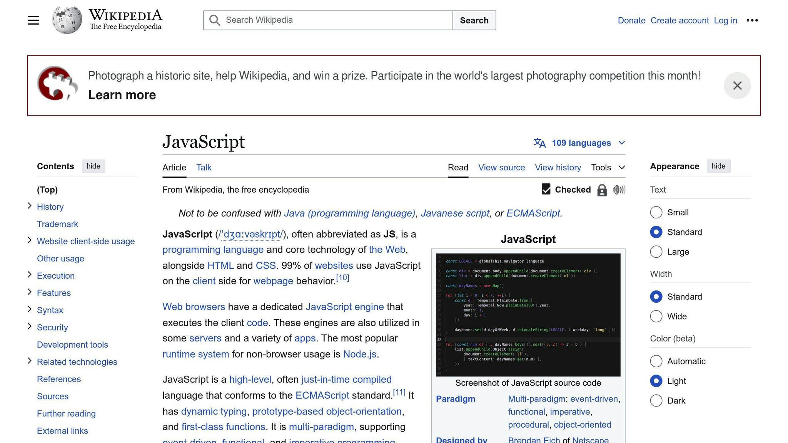Click the search magnifier icon
This screenshot has height=443, width=788.
pyautogui.click(x=214, y=20)
